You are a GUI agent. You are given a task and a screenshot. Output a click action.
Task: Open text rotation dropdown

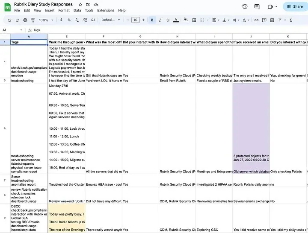(246, 20)
